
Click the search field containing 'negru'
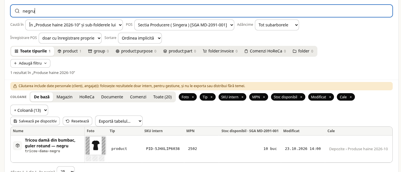coord(201,11)
